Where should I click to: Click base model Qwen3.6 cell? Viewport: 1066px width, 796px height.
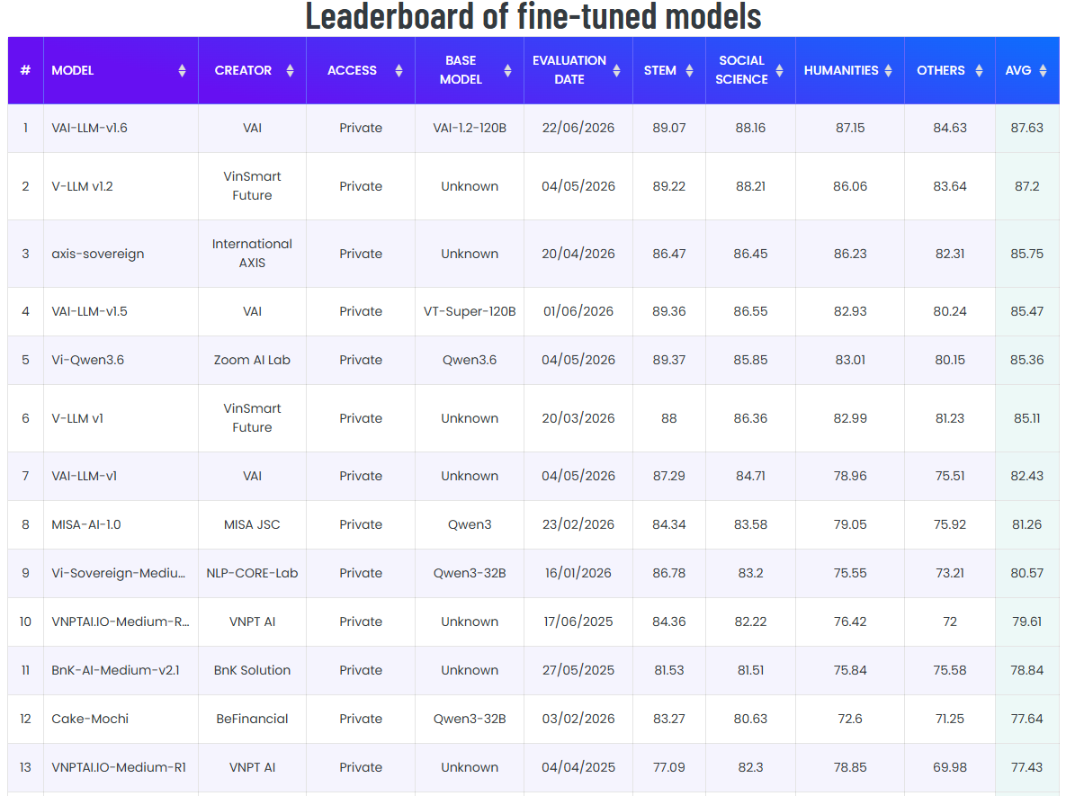click(470, 360)
